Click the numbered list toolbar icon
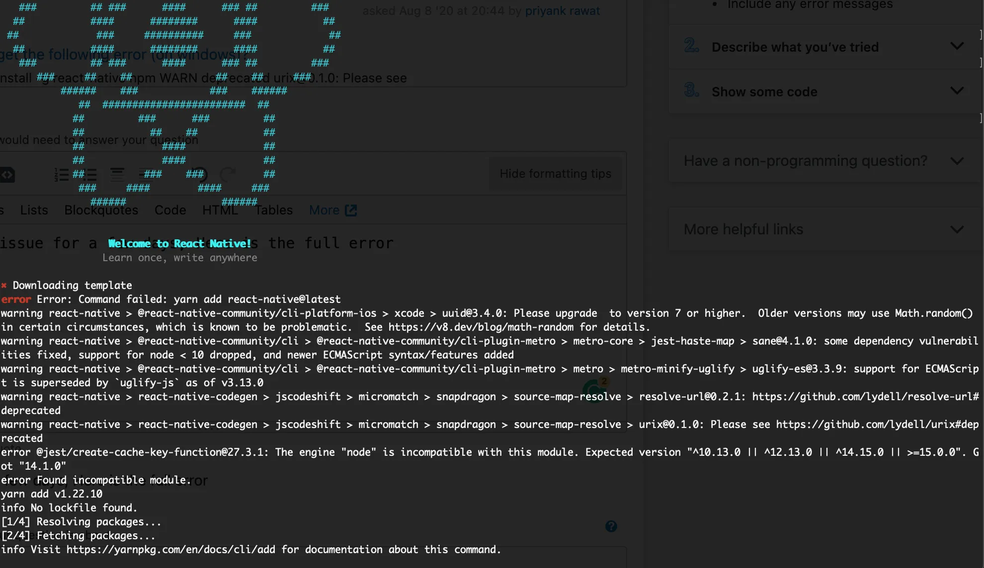 pos(61,175)
